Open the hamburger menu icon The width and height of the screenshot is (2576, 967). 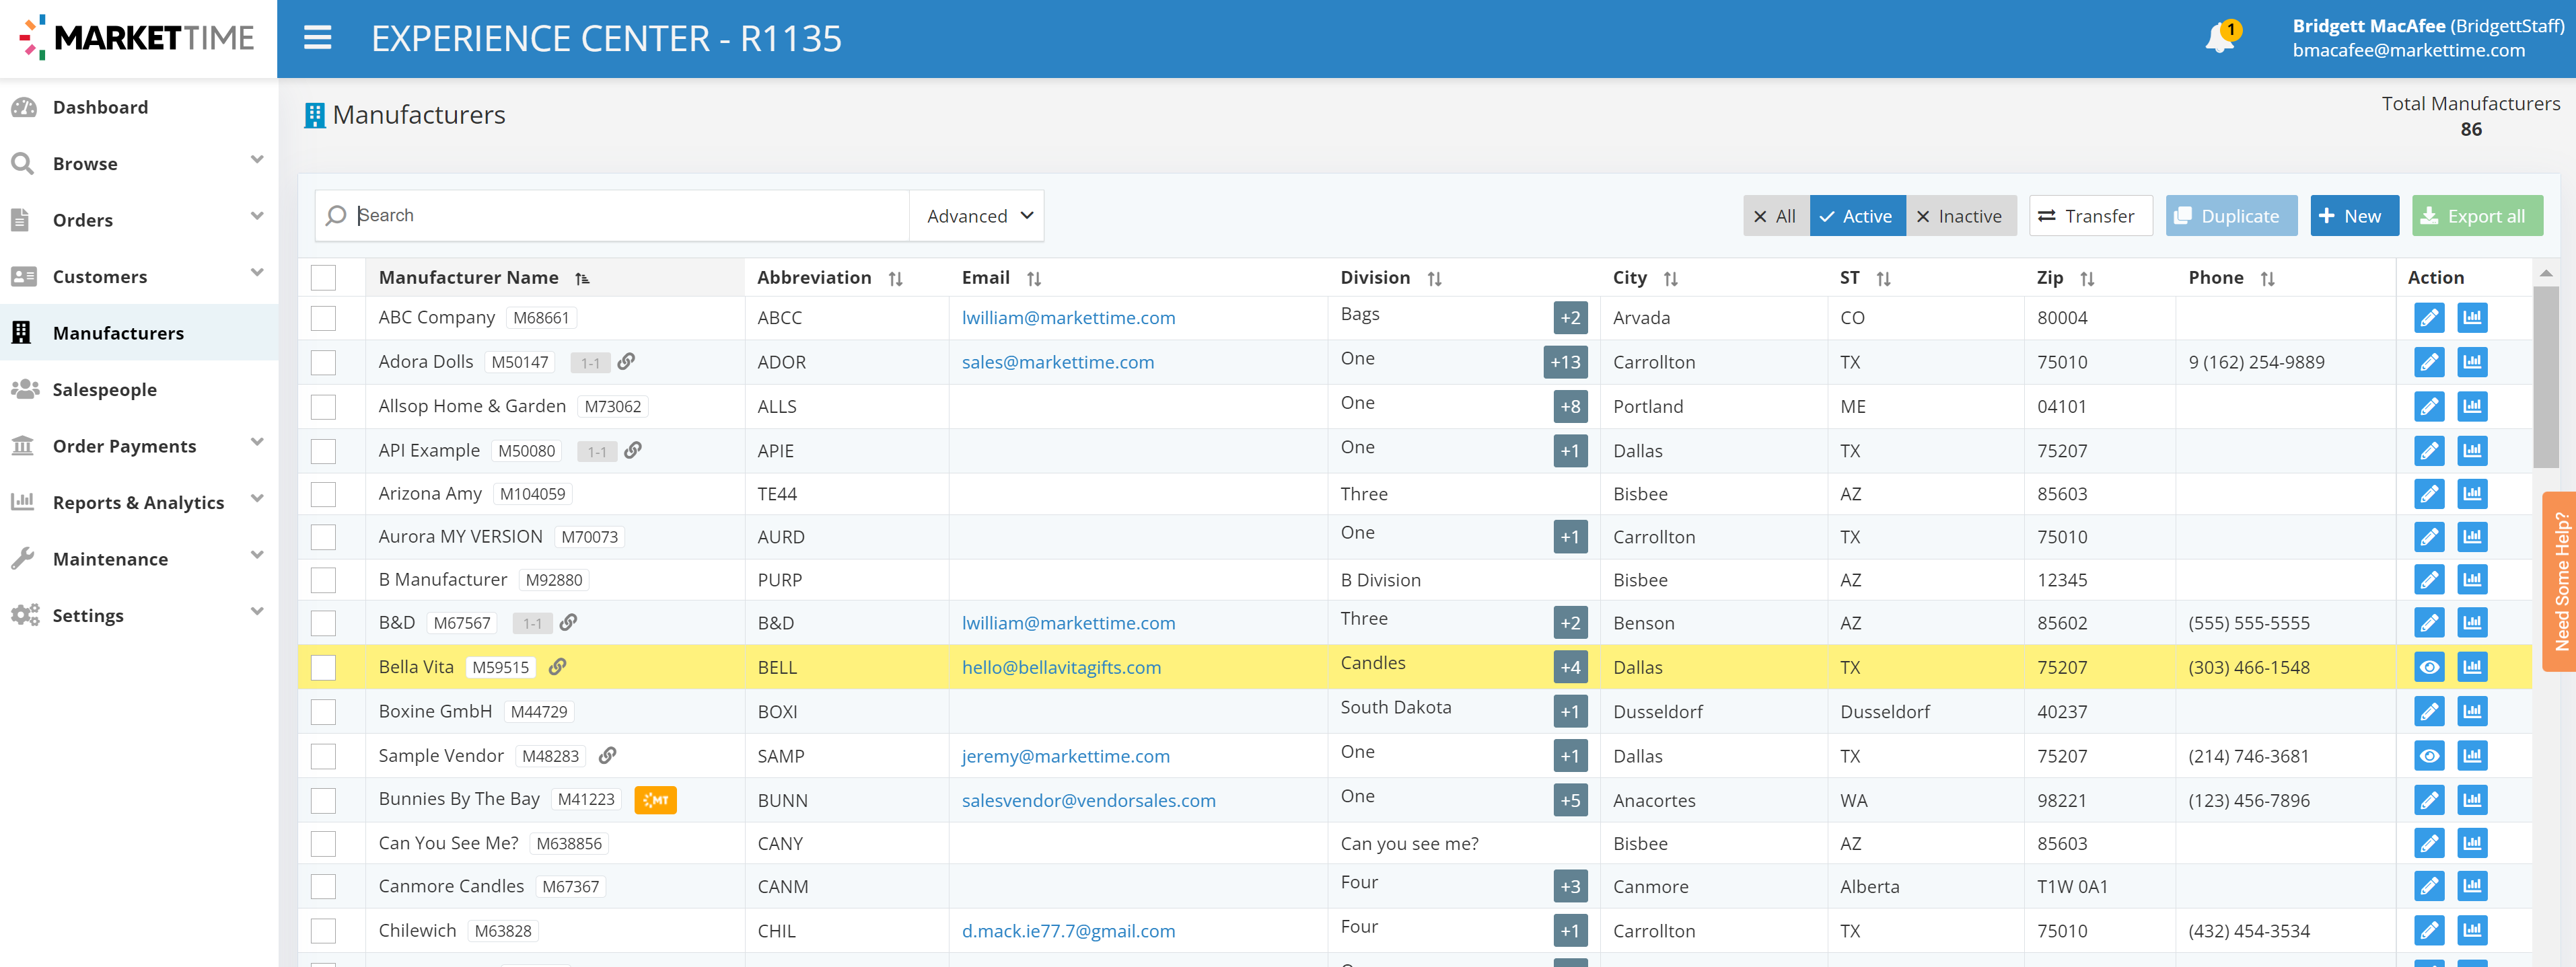click(317, 38)
